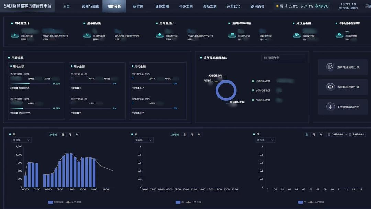Click the calendar icon before gas start date
Image resolution: width=371 pixels, height=209 pixels.
(329, 134)
